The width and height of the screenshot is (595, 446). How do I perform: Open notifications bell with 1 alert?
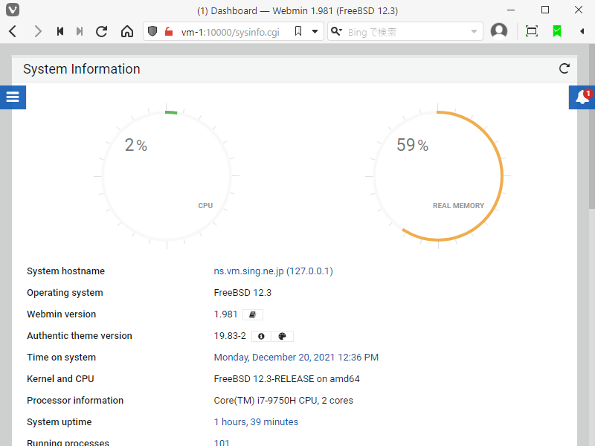point(582,97)
